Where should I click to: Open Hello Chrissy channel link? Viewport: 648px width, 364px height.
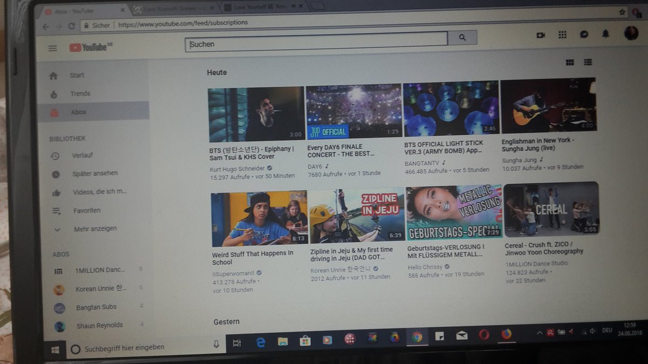click(x=425, y=267)
